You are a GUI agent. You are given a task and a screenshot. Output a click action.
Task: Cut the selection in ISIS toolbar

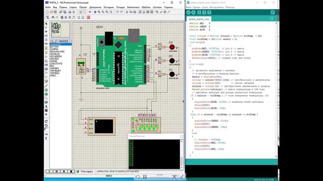click(x=127, y=12)
